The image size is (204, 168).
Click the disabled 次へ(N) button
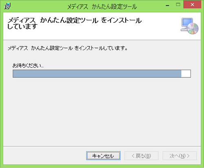coord(180,156)
